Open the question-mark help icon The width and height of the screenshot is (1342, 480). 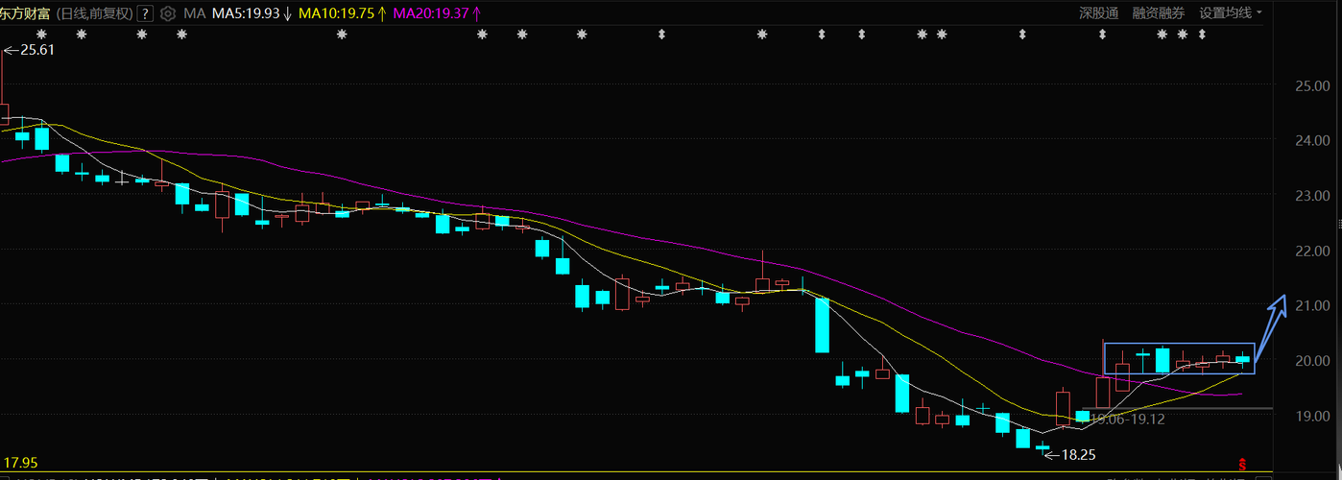(x=145, y=13)
